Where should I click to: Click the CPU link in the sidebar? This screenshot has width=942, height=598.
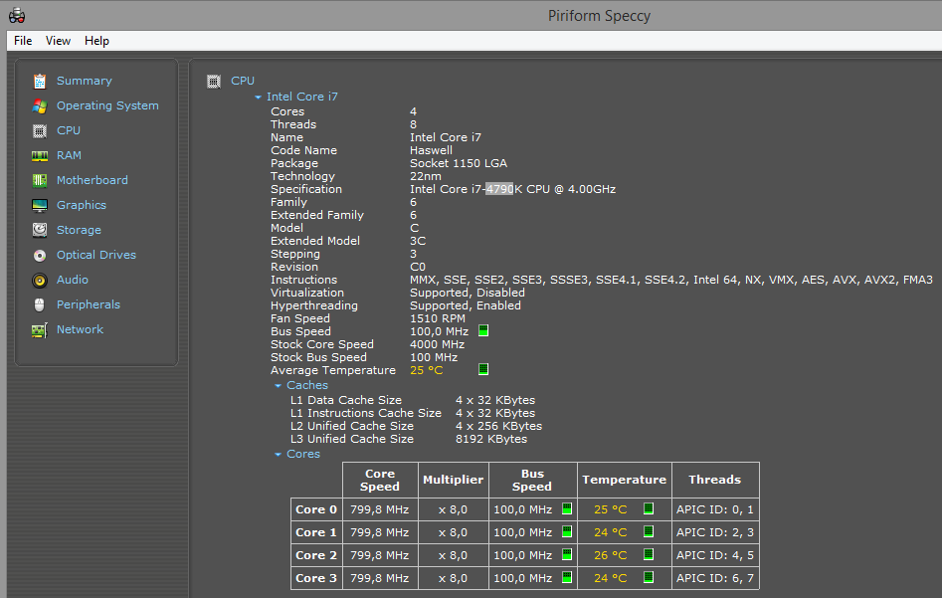tap(69, 130)
